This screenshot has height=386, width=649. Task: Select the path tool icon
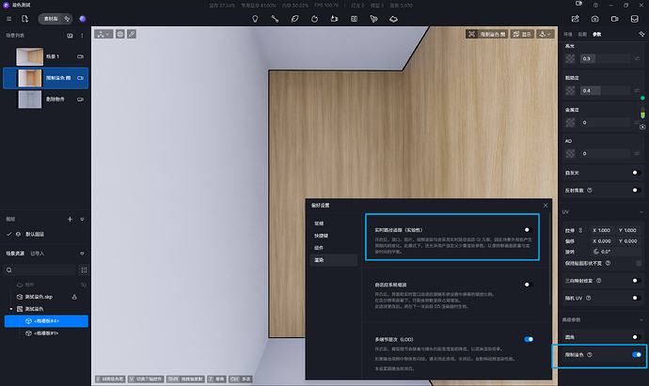tap(275, 19)
